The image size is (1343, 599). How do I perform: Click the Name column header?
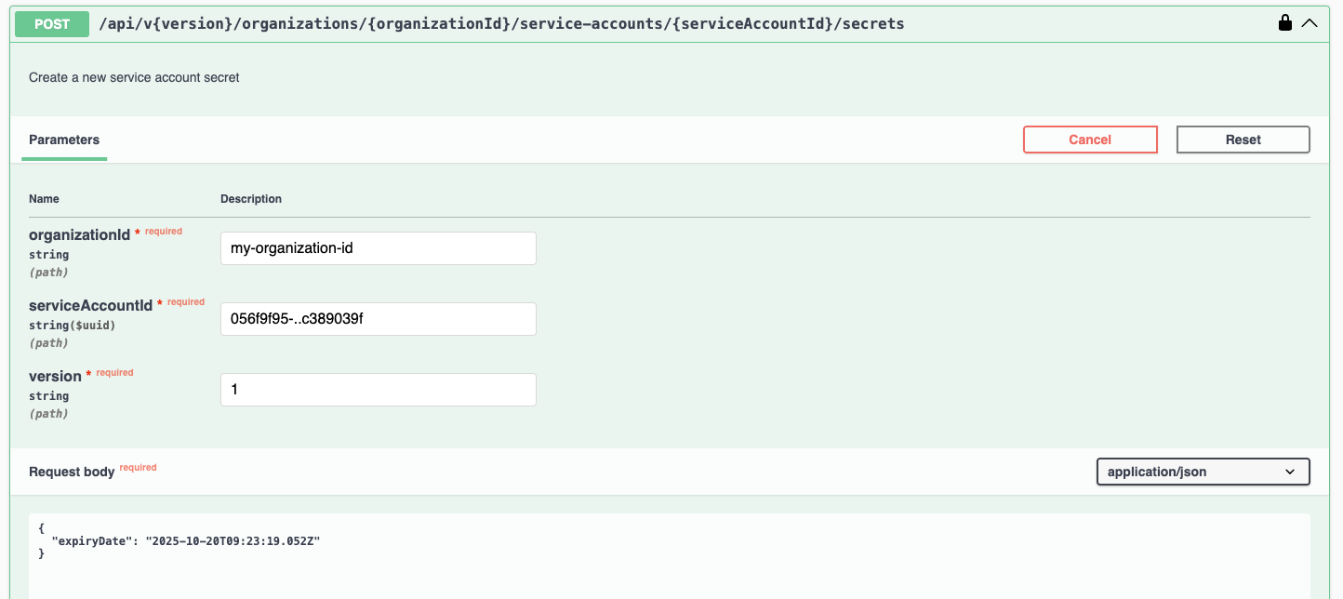point(44,199)
